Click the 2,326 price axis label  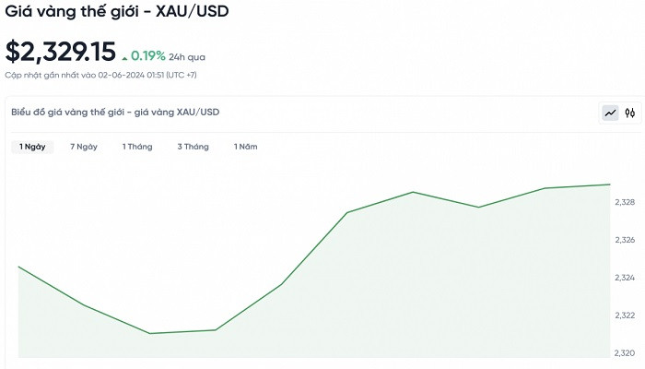pyautogui.click(x=624, y=240)
